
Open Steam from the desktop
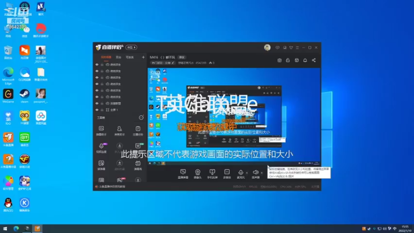click(x=24, y=96)
